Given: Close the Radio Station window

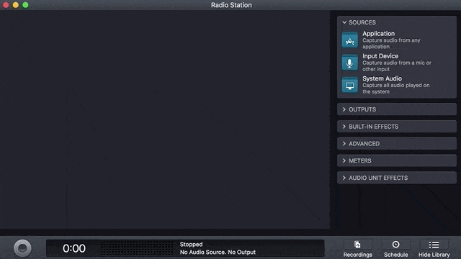Looking at the screenshot, I should [6, 5].
